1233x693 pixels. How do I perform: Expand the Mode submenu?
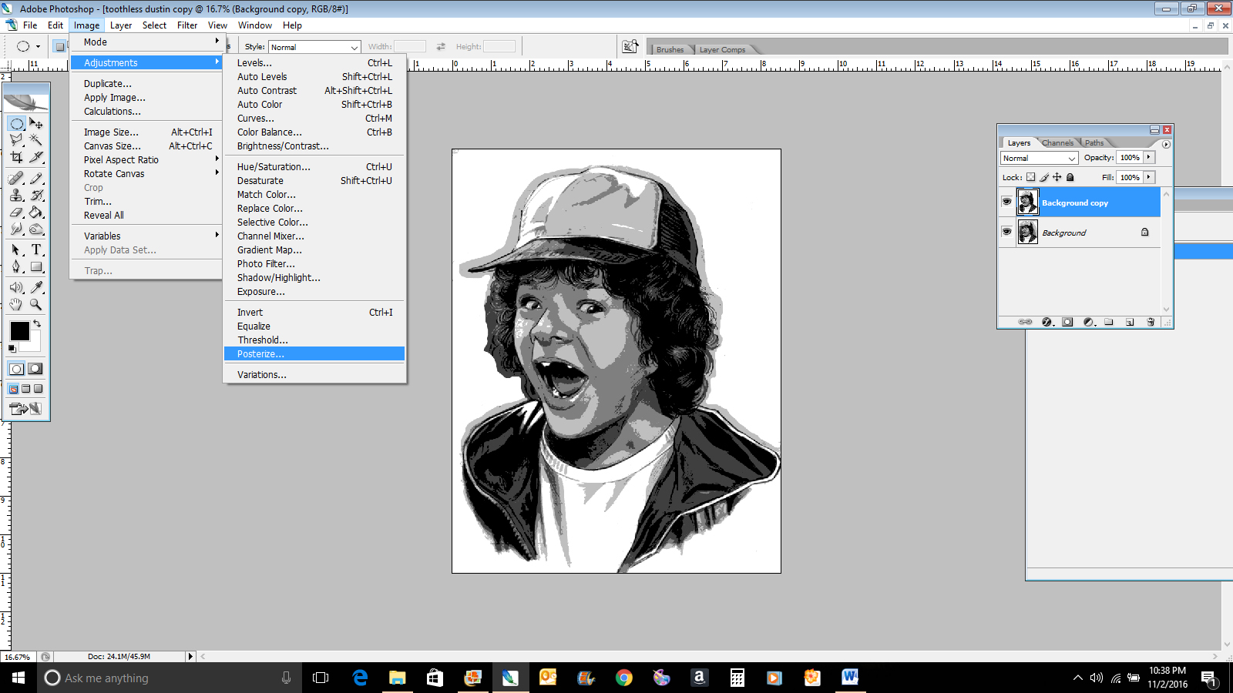[x=145, y=42]
